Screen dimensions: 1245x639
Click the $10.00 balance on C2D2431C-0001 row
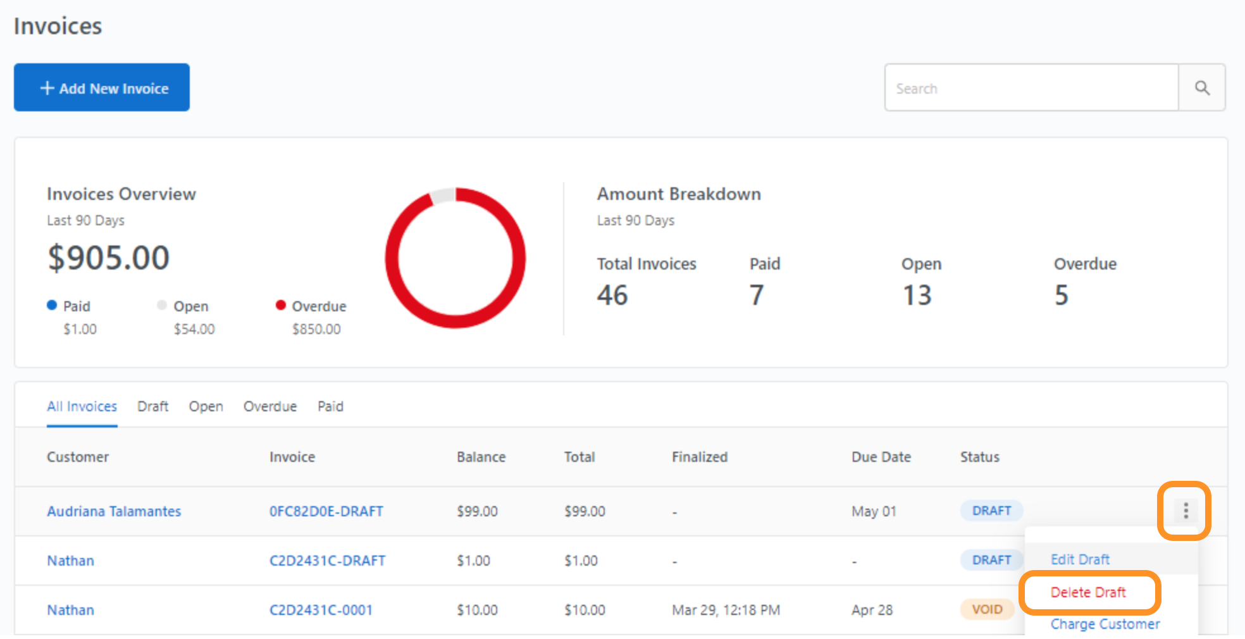point(477,610)
